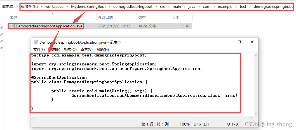Go to java folder in the breadcrumb

point(192,7)
